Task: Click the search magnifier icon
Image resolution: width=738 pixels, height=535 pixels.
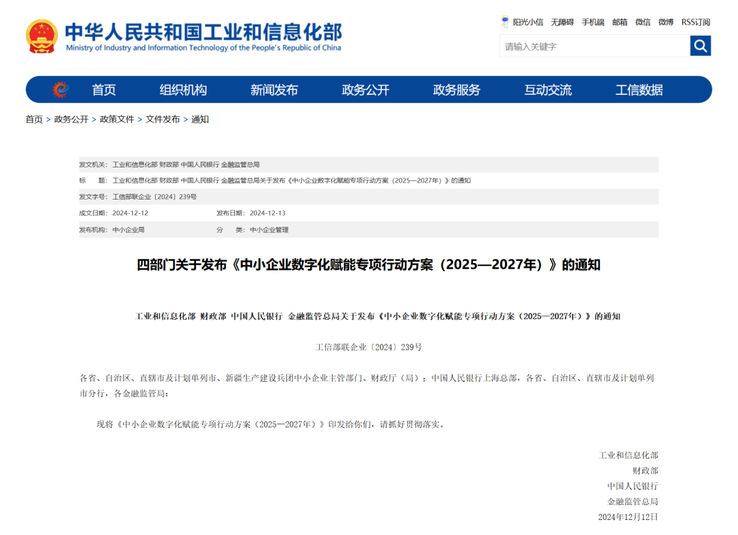Action: click(x=700, y=45)
